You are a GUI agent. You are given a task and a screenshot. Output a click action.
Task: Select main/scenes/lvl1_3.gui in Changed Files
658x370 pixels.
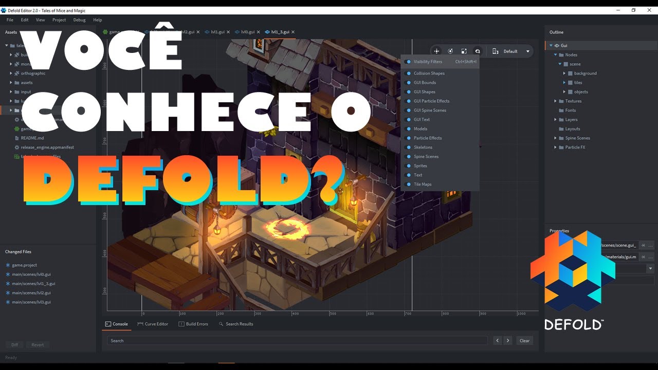[34, 284]
